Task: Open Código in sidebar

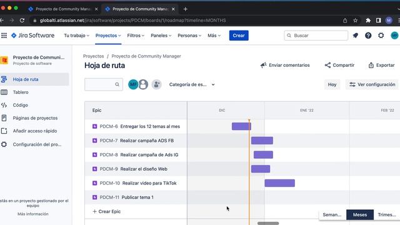Action: [34, 105]
